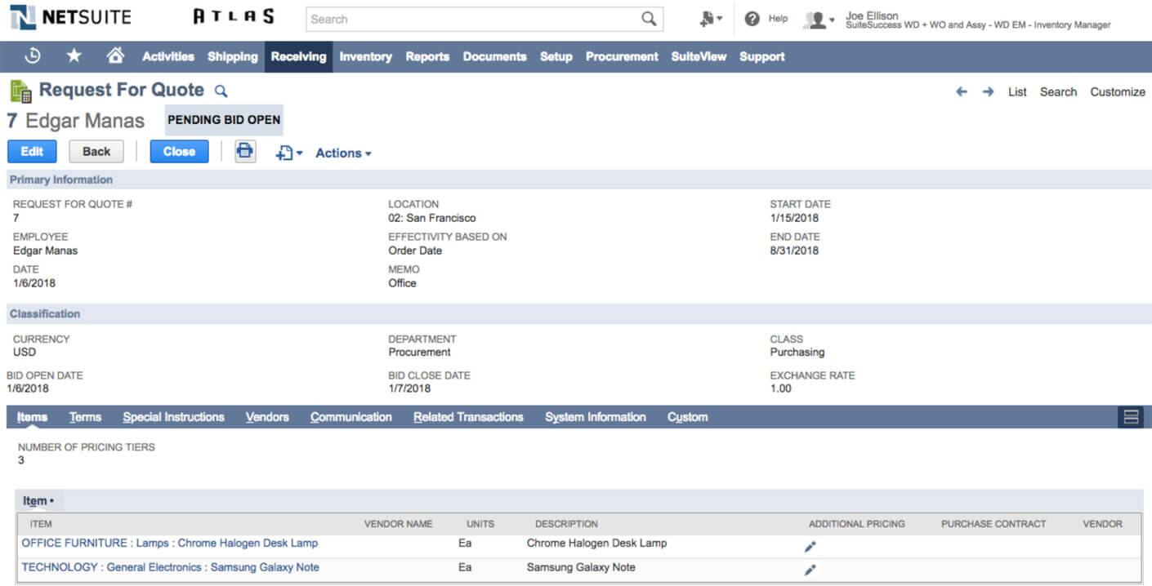Click the Atlas company logo
This screenshot has height=586, width=1152.
tap(234, 16)
